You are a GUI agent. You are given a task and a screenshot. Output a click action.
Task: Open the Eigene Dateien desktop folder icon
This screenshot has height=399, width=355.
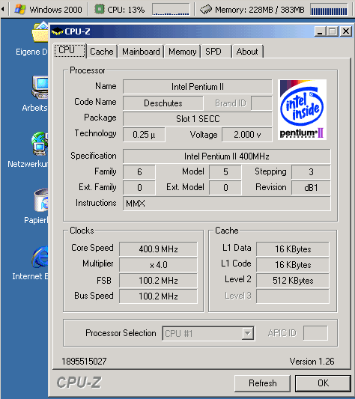pyautogui.click(x=40, y=32)
